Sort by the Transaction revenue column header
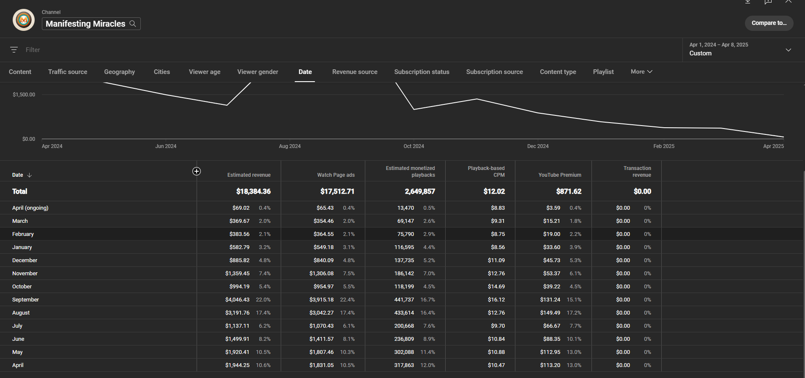 point(637,172)
